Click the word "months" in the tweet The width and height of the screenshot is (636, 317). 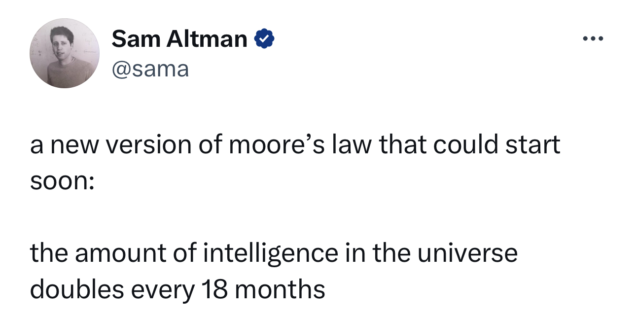click(280, 290)
